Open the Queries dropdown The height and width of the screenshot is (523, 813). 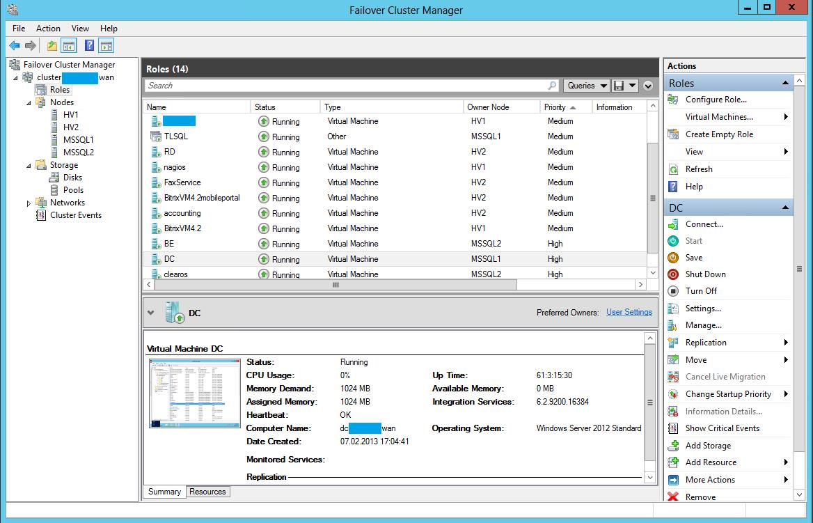coord(585,86)
